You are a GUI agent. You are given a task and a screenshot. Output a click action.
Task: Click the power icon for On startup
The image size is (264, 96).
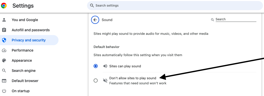coord(4,91)
